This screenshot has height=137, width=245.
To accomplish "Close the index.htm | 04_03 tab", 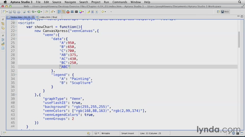I will coord(33,17).
